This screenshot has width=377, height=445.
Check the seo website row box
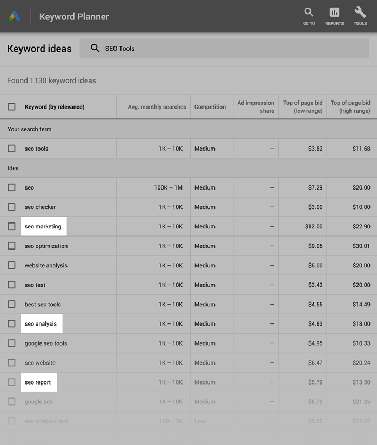click(x=12, y=362)
